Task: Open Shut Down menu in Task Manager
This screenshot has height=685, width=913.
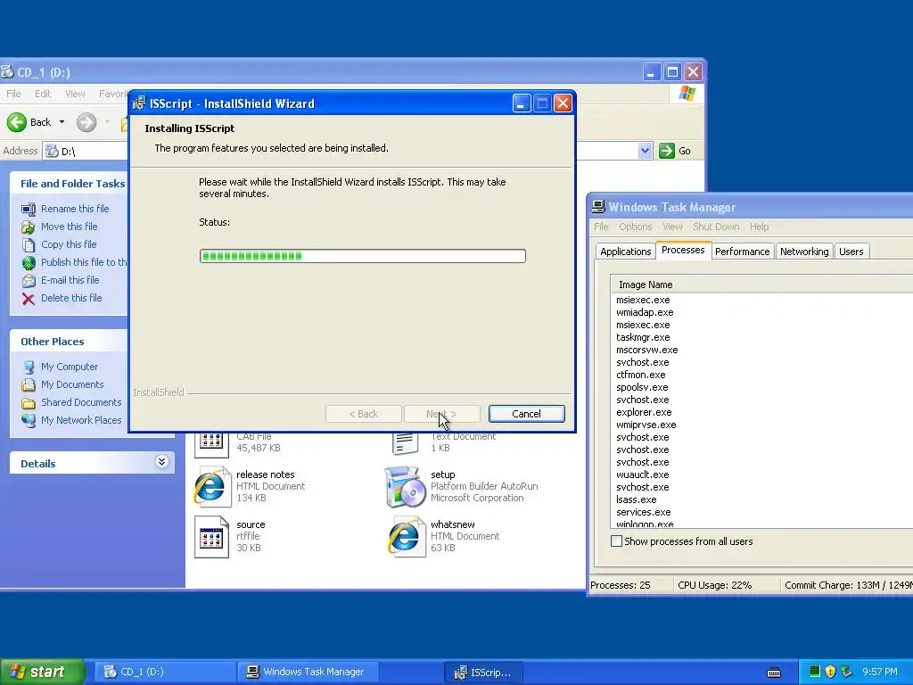Action: pos(716,227)
